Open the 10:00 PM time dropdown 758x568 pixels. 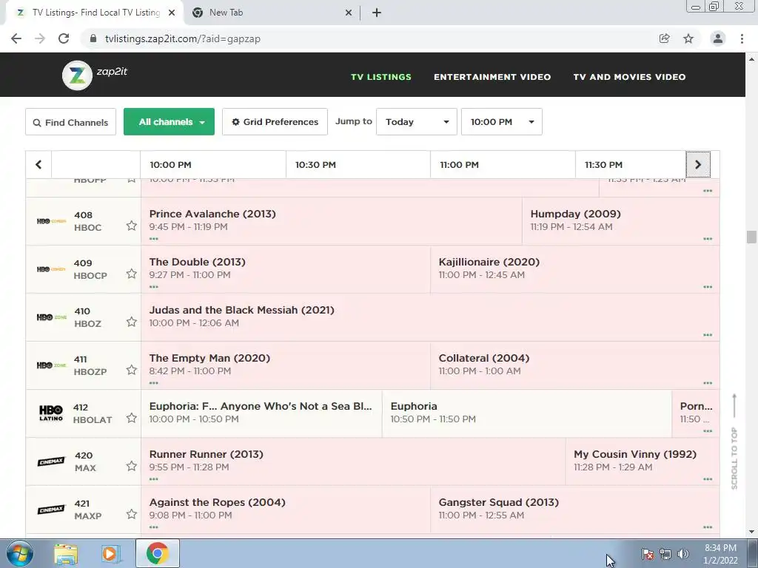[x=501, y=122]
